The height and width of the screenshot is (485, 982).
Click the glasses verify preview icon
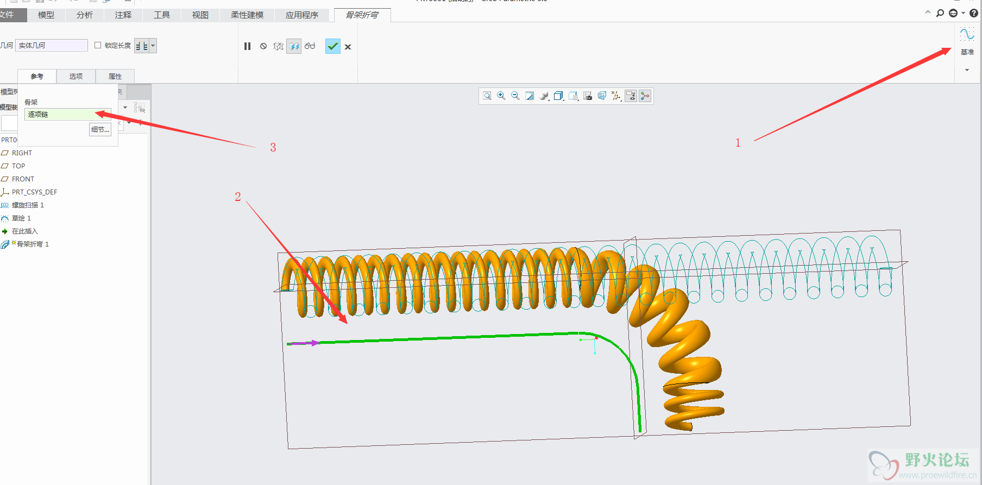click(x=310, y=46)
